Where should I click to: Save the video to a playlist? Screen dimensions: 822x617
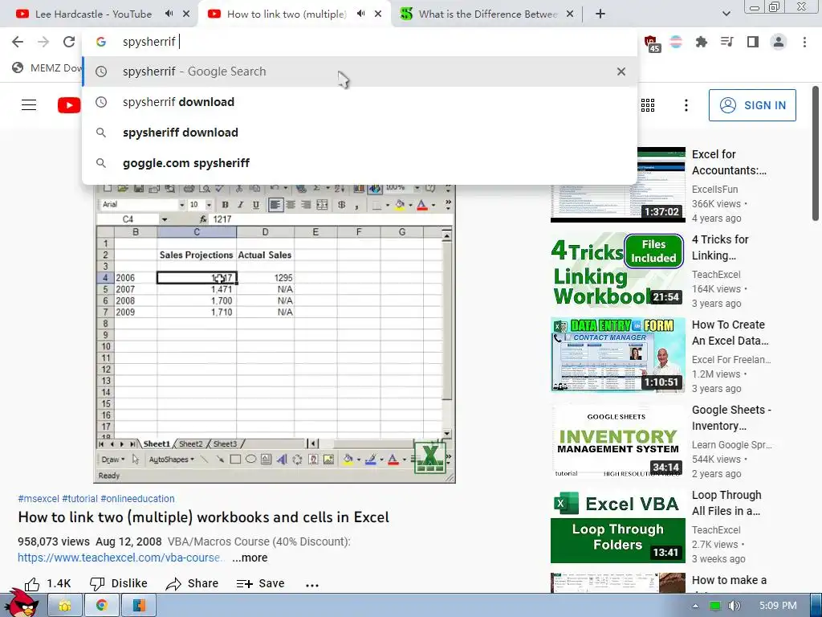pos(260,583)
